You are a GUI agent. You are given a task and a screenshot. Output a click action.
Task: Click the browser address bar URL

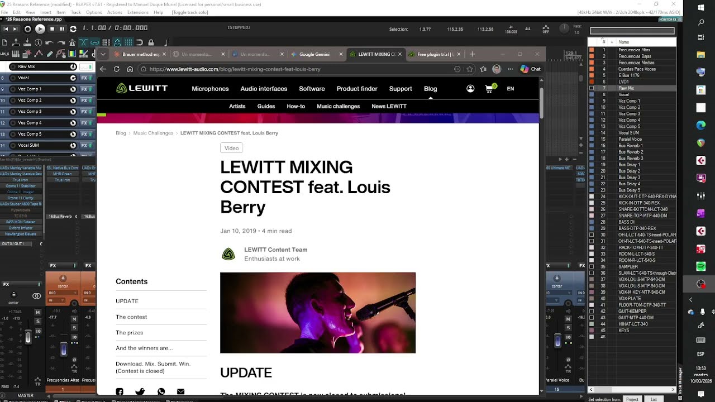(x=235, y=69)
